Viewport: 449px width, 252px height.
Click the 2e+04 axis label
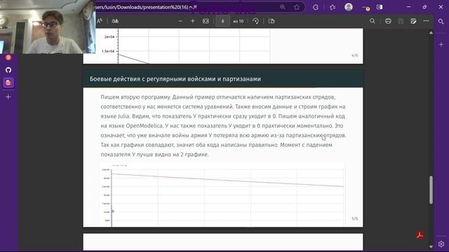coord(109,37)
